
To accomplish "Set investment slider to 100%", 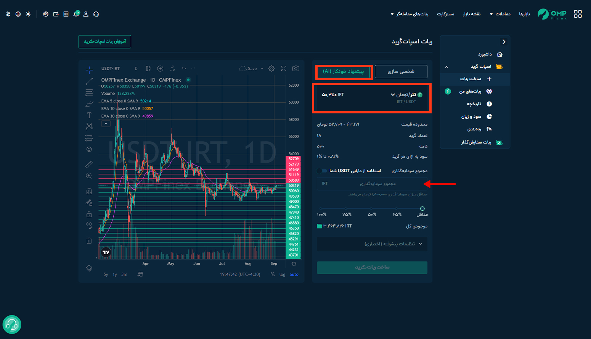I will 321,209.
